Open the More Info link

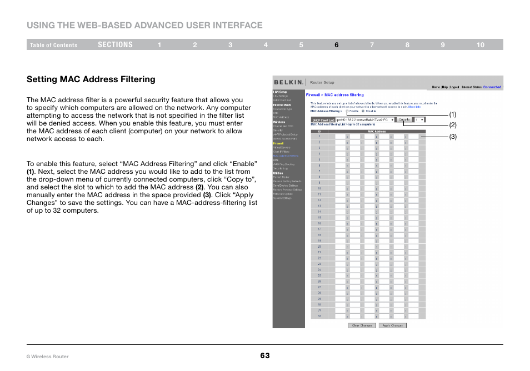click(414, 107)
